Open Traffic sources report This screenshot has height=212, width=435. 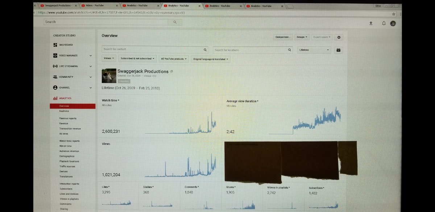coord(67,166)
